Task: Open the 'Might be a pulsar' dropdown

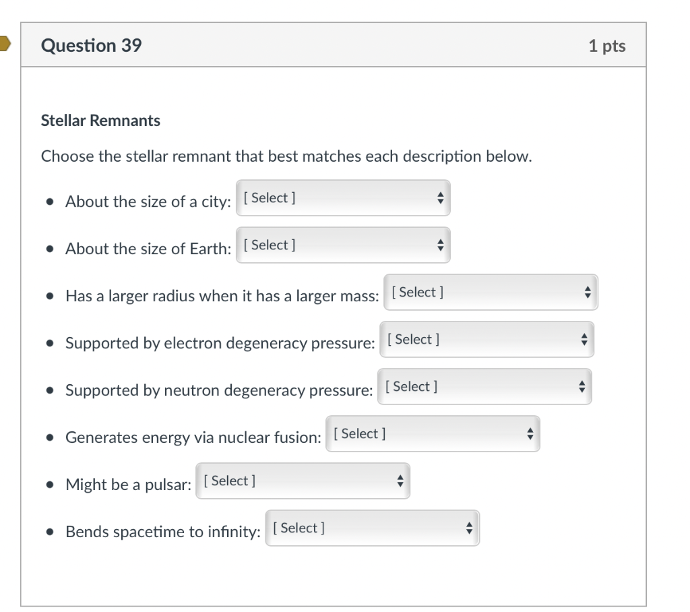Action: (x=303, y=481)
